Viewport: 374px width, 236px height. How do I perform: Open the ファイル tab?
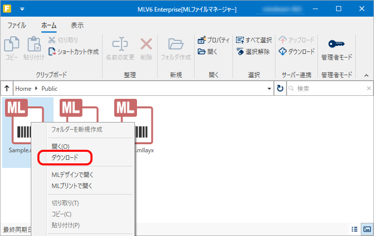click(x=17, y=25)
